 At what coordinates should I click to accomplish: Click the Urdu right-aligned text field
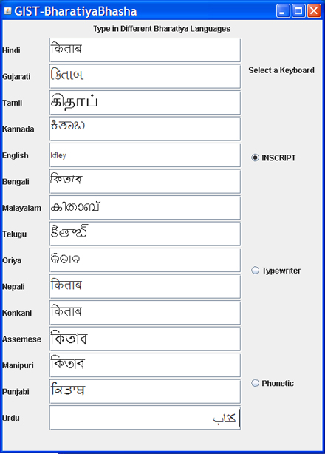(145, 418)
